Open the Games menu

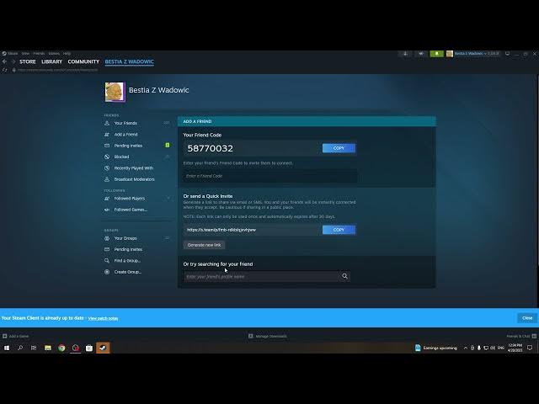[x=54, y=54]
